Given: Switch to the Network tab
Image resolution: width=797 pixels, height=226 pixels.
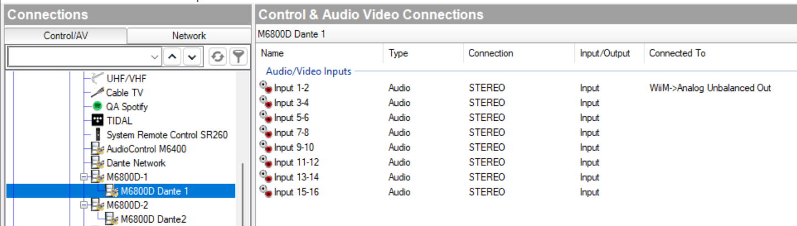Looking at the screenshot, I should point(189,36).
